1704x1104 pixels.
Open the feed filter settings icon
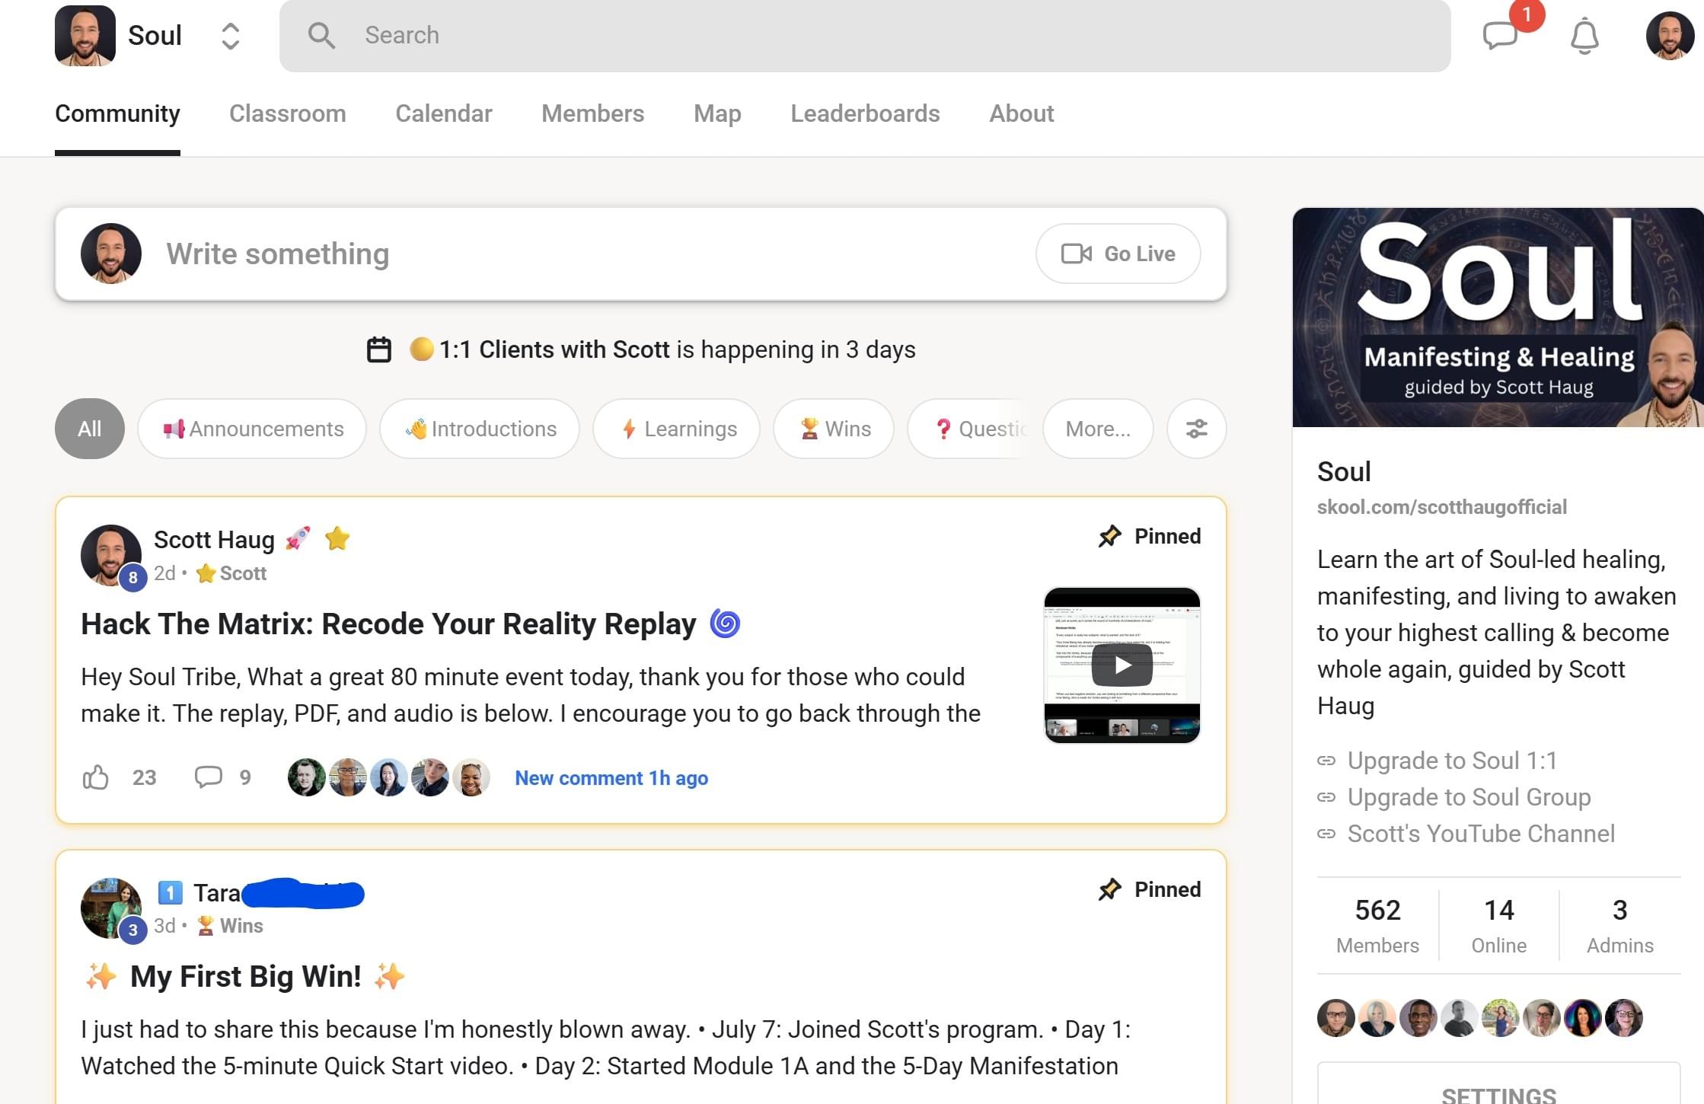click(x=1196, y=429)
